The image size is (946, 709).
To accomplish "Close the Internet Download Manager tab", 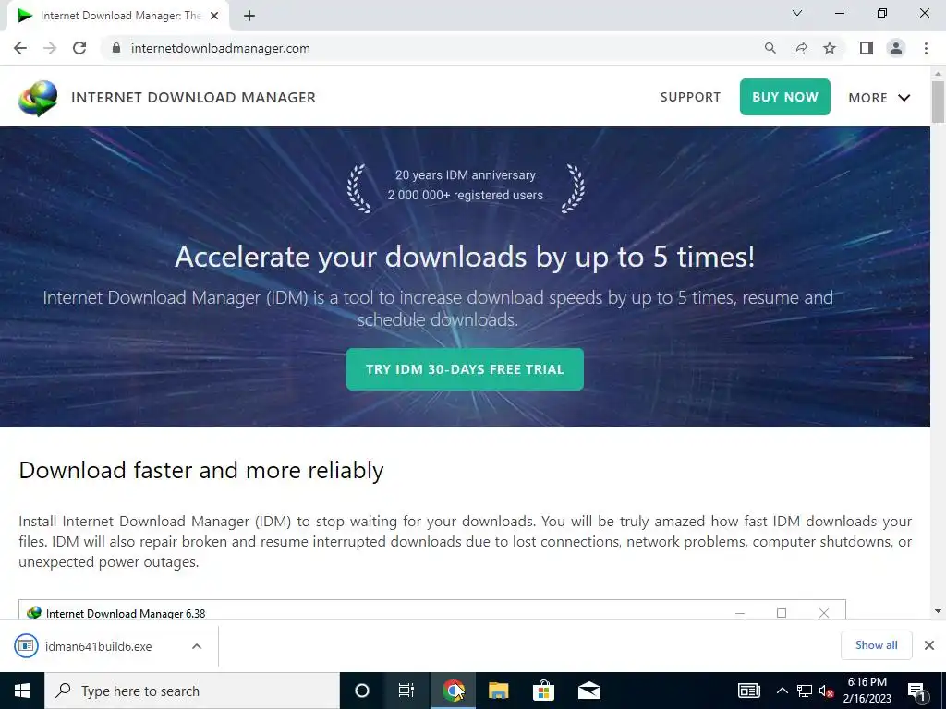I will pos(213,16).
